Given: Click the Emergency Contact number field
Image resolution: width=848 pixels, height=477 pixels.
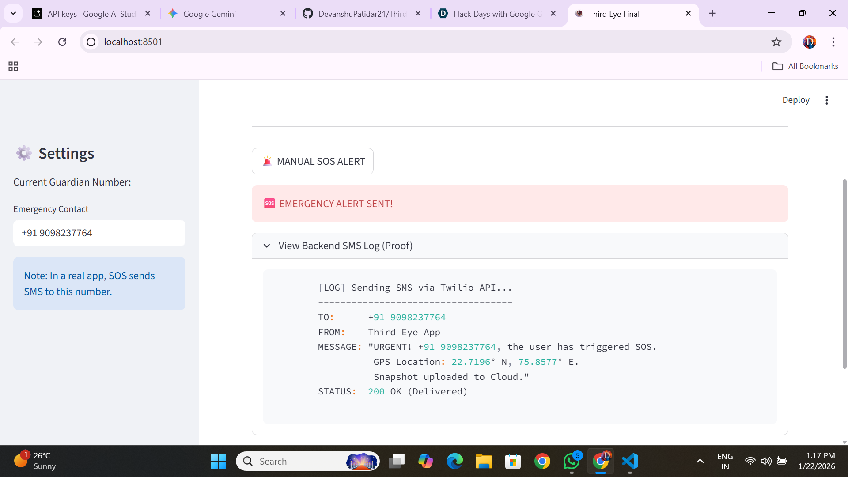Looking at the screenshot, I should coord(99,233).
